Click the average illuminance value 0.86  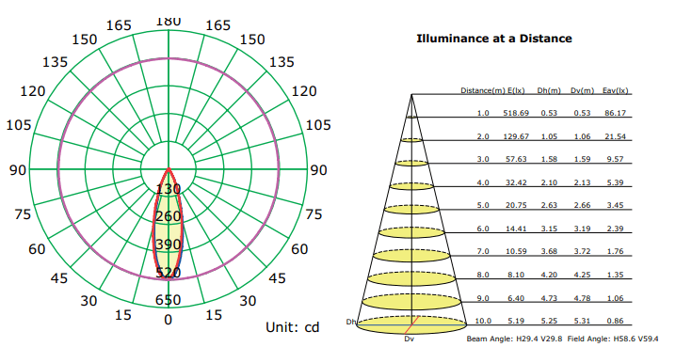tap(615, 321)
